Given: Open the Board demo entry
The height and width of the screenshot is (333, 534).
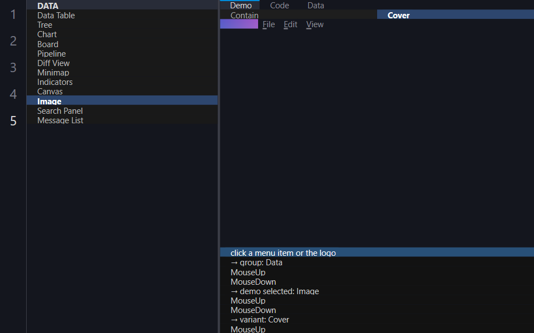Looking at the screenshot, I should [122, 44].
